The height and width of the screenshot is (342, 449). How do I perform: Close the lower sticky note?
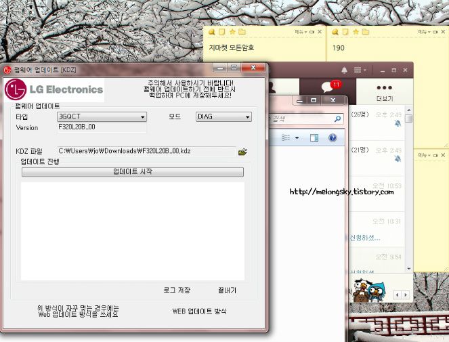tap(443, 155)
